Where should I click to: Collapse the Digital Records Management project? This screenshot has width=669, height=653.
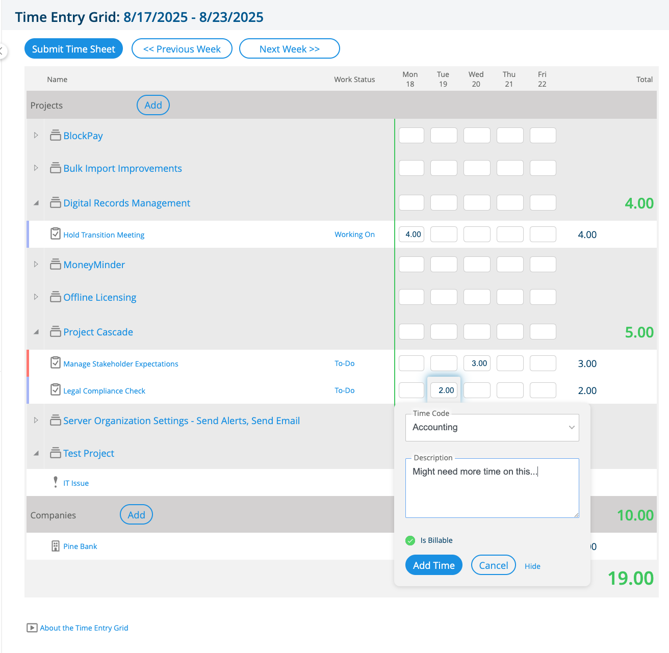coord(35,202)
